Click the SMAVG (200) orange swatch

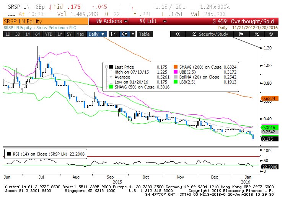point(175,67)
